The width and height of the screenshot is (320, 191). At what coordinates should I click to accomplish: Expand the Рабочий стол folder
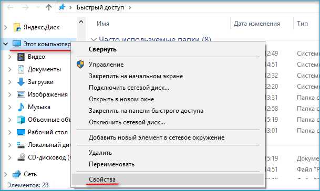pyautogui.click(x=10, y=132)
